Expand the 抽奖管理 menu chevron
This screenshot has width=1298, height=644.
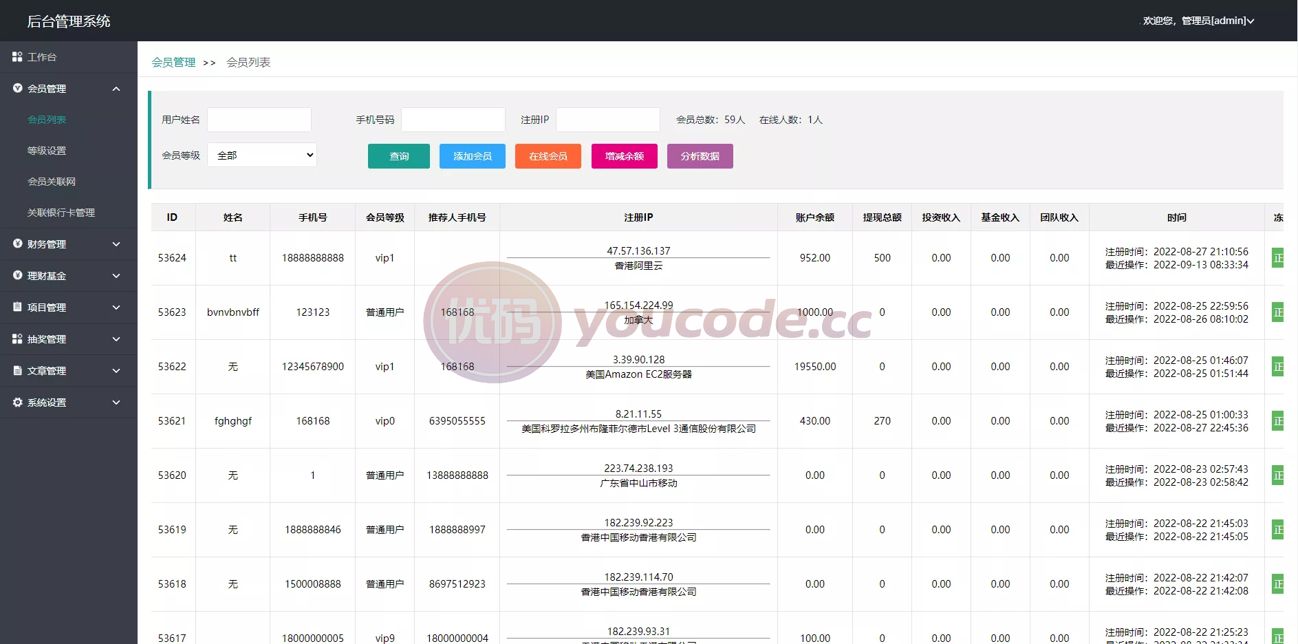pos(116,339)
